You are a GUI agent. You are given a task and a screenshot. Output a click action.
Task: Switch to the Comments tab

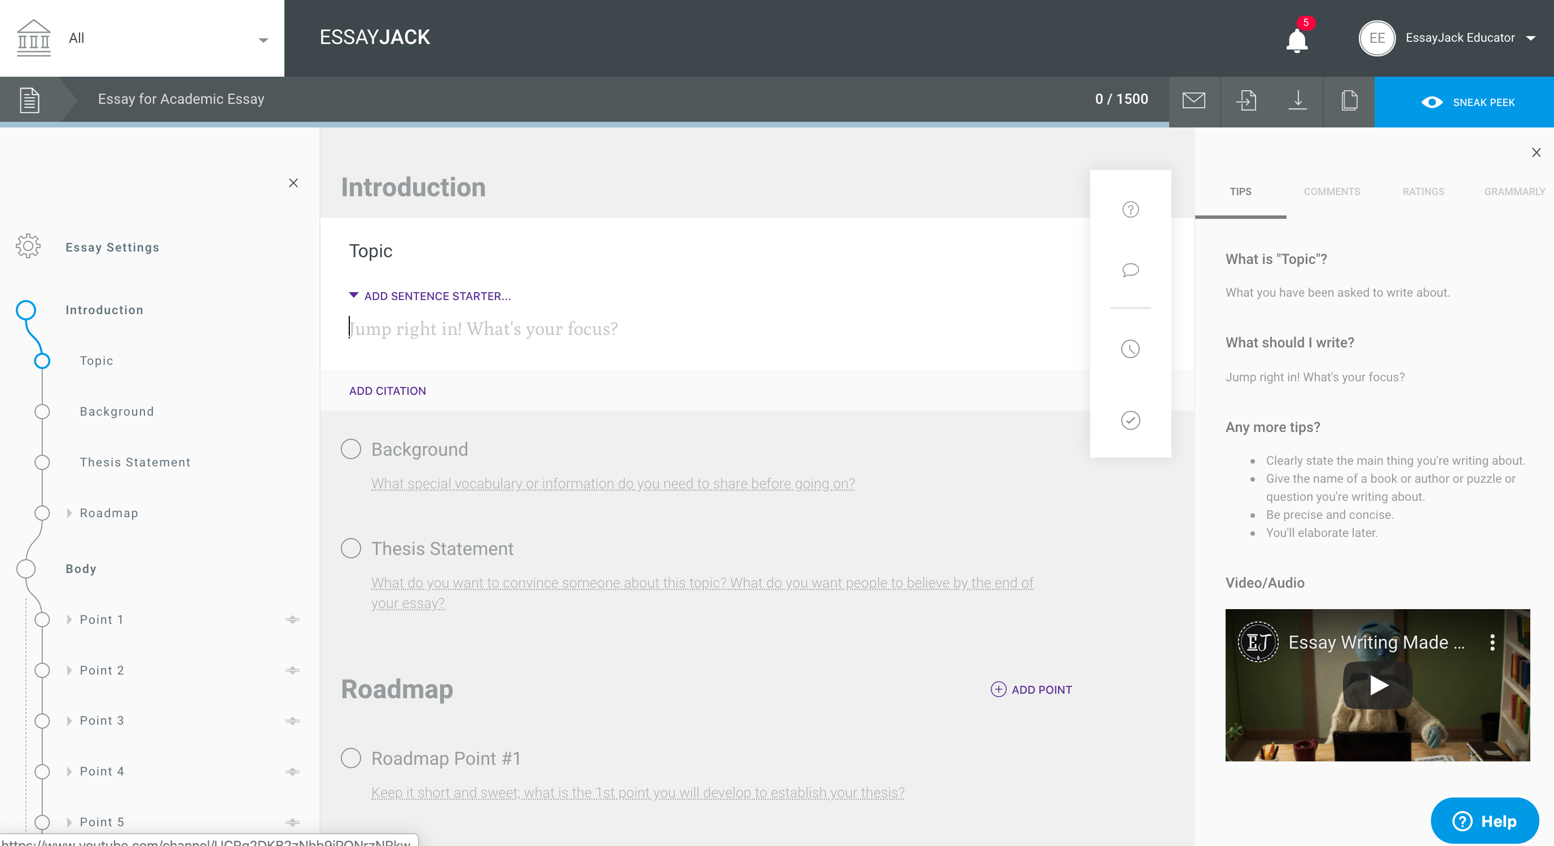pyautogui.click(x=1332, y=191)
